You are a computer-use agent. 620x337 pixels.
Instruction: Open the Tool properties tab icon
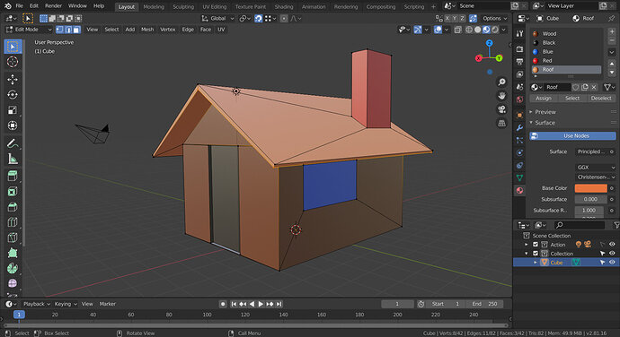point(520,34)
